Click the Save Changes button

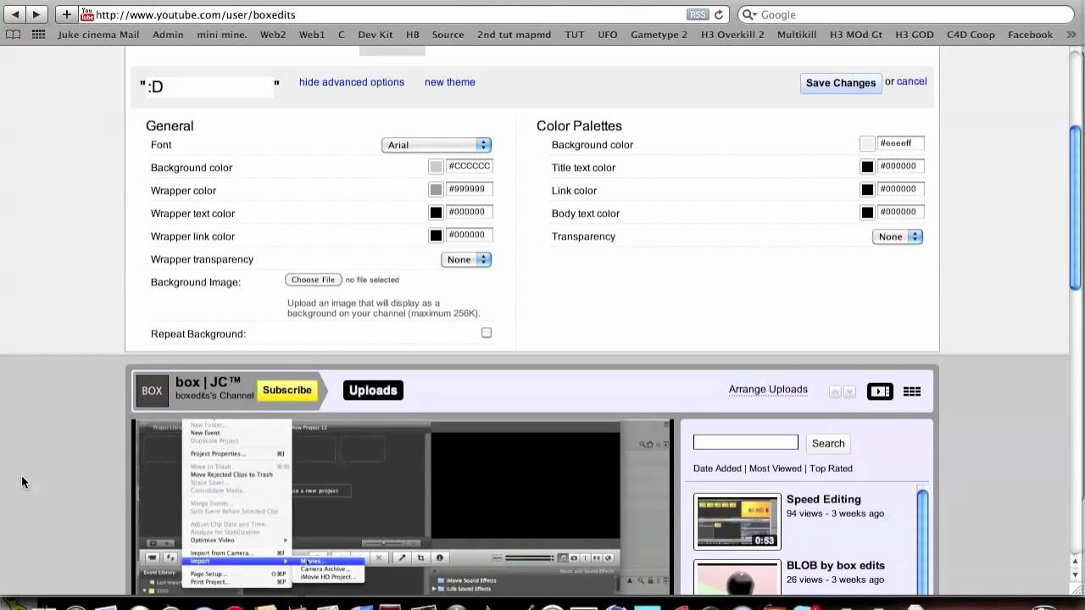pos(841,83)
